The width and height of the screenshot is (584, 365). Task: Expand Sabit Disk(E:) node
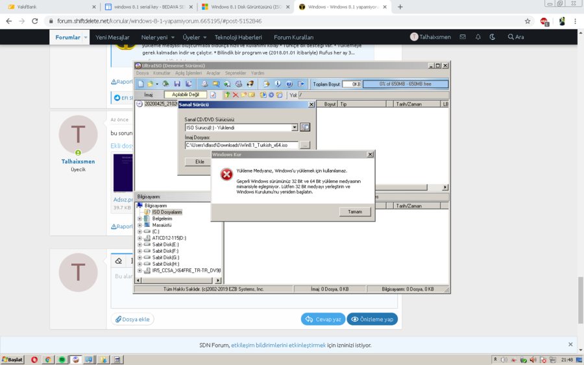tap(140, 244)
